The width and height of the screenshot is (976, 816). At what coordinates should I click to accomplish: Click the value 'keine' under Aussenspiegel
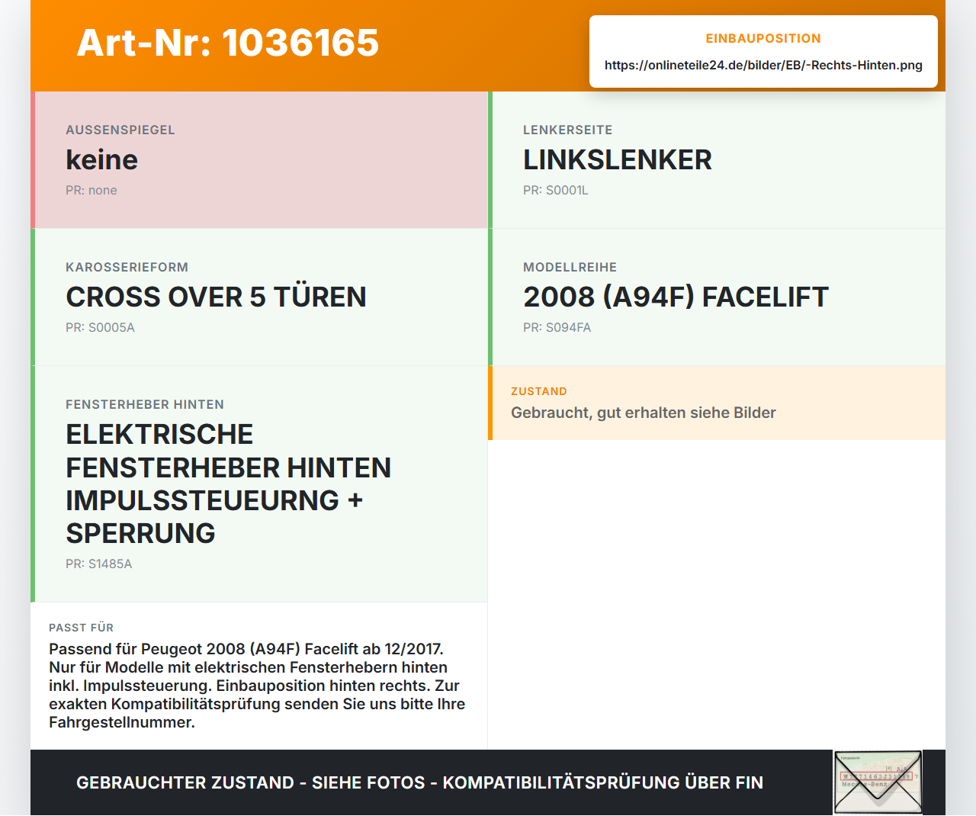pos(102,160)
